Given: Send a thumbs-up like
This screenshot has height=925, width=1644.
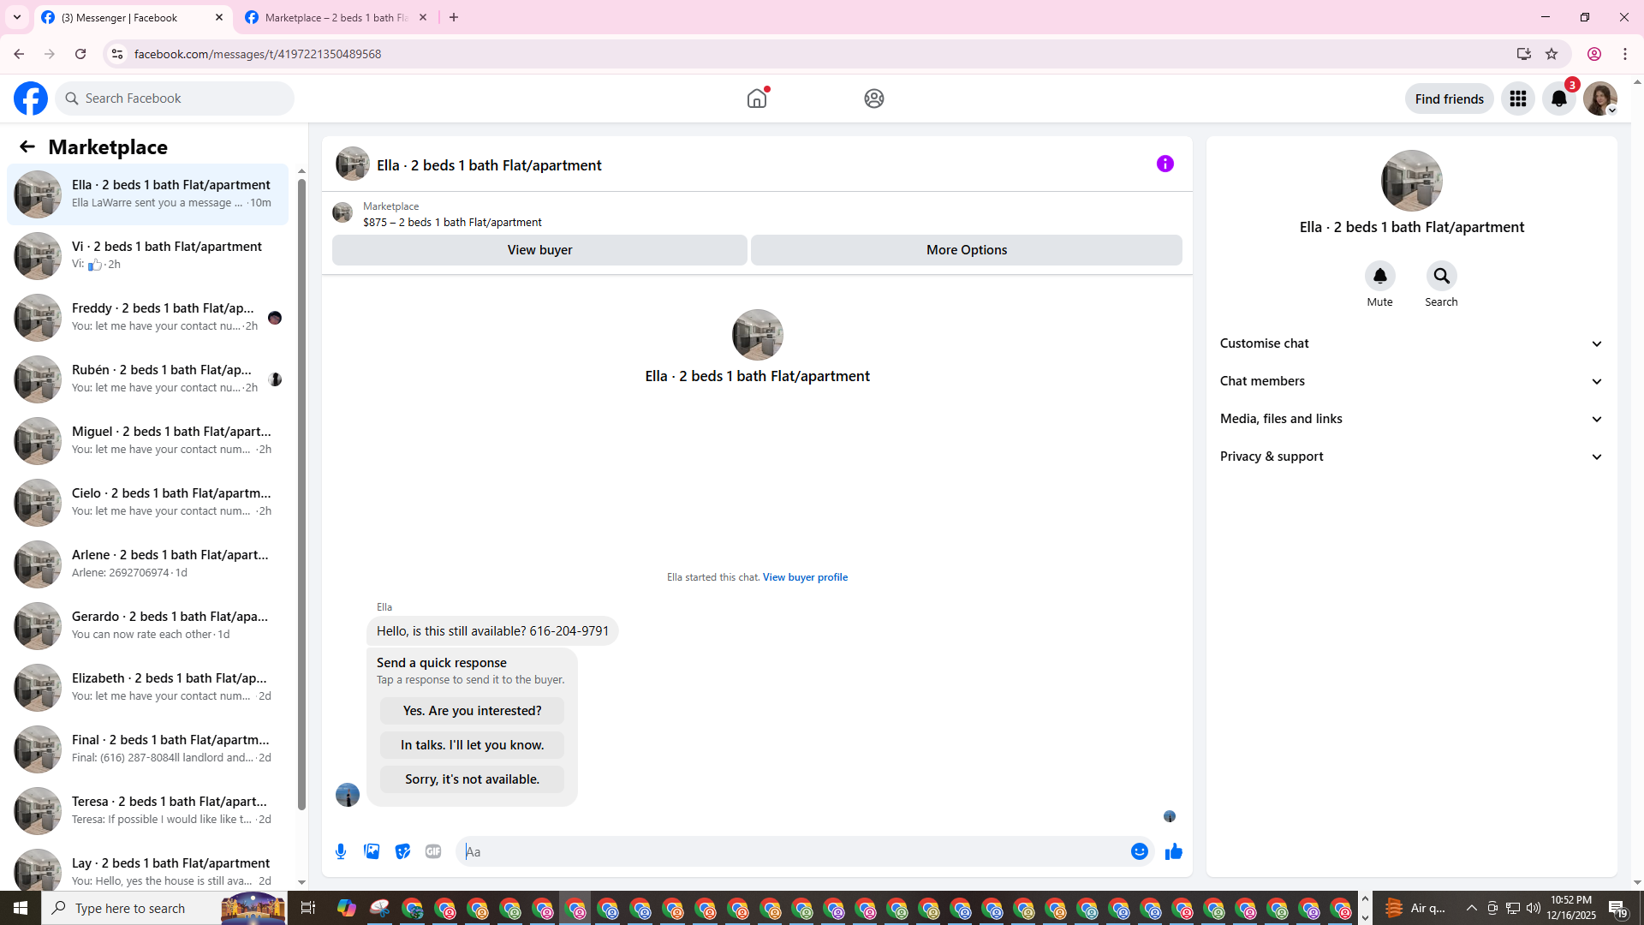Looking at the screenshot, I should click(1173, 851).
